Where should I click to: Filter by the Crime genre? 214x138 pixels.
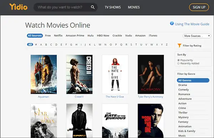(182, 108)
